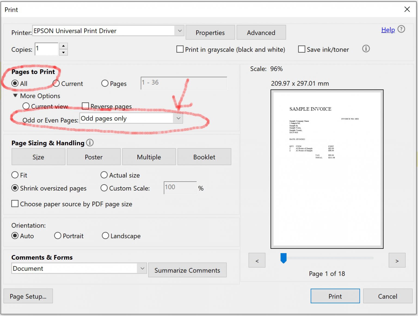Viewport: 418px width, 316px height.
Task: Check the Reverse pages option
Action: click(x=85, y=106)
